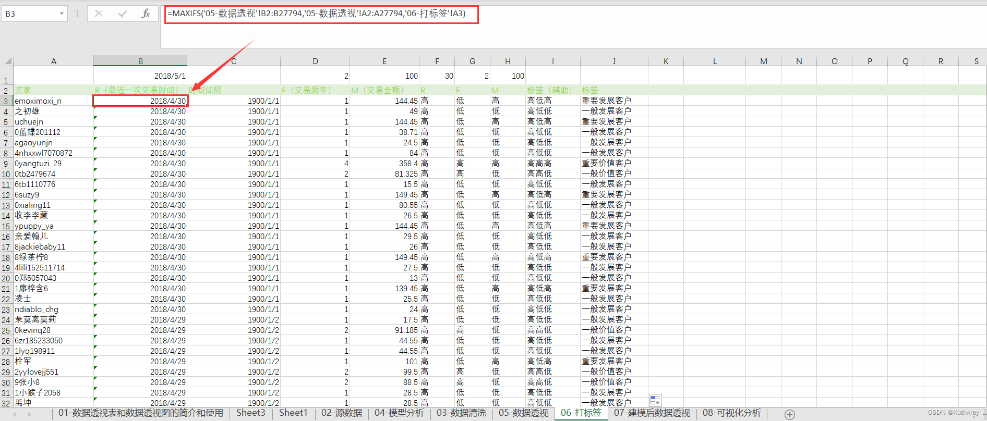Screen dimensions: 987x421
Task: Click buyer cell 6zr185233050
Action: tap(53, 341)
